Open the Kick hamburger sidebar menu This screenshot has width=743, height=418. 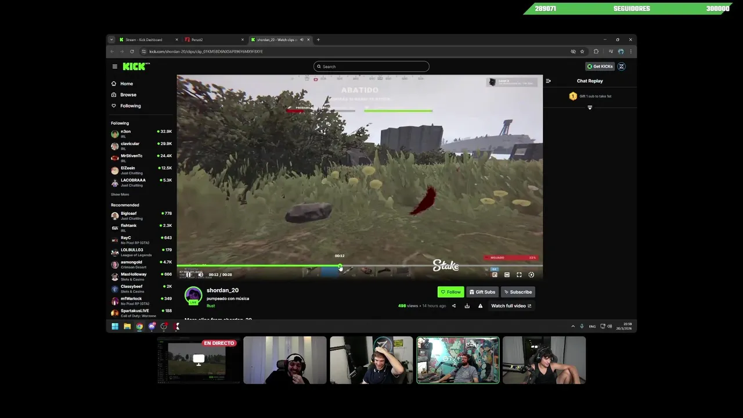[115, 67]
